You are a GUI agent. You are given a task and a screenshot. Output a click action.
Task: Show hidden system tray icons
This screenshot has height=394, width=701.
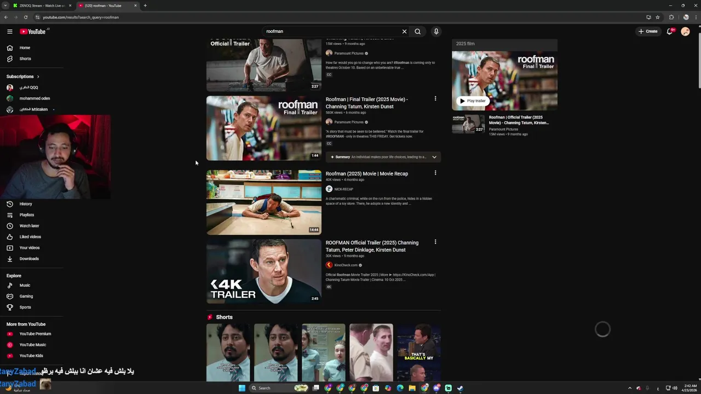point(630,388)
